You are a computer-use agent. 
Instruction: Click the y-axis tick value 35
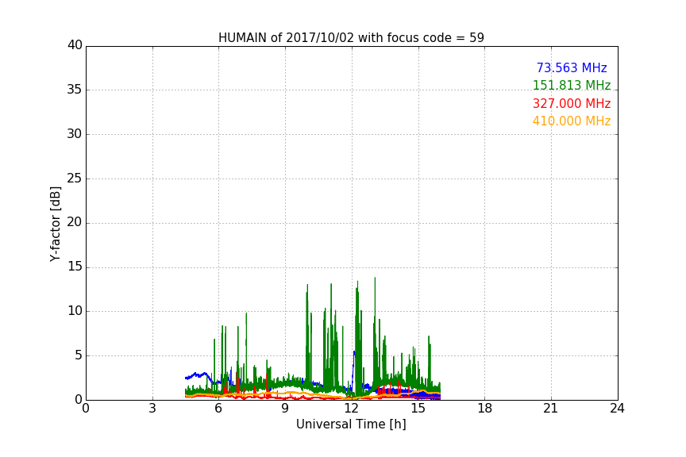[x=75, y=90]
